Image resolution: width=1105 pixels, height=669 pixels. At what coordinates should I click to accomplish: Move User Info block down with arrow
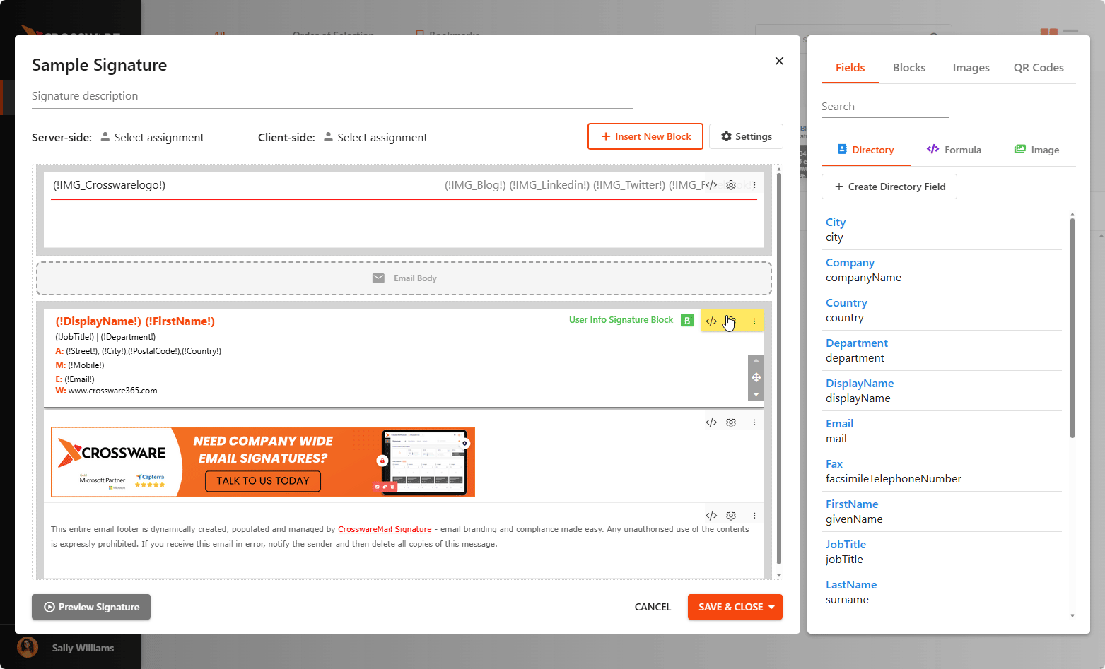(756, 394)
